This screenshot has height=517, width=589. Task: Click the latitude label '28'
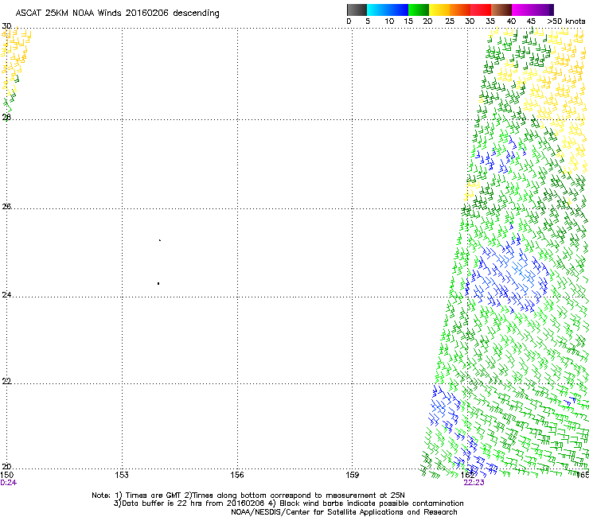pyautogui.click(x=6, y=117)
